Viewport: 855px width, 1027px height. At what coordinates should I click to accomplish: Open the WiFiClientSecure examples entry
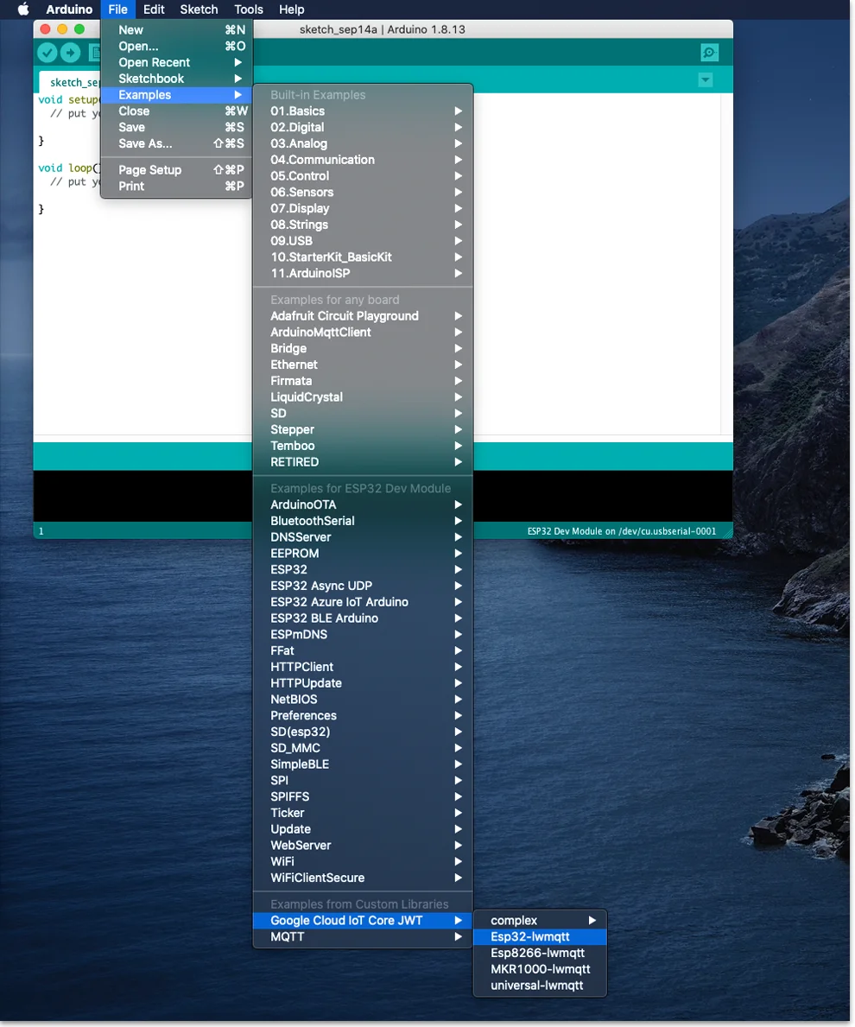tap(363, 878)
